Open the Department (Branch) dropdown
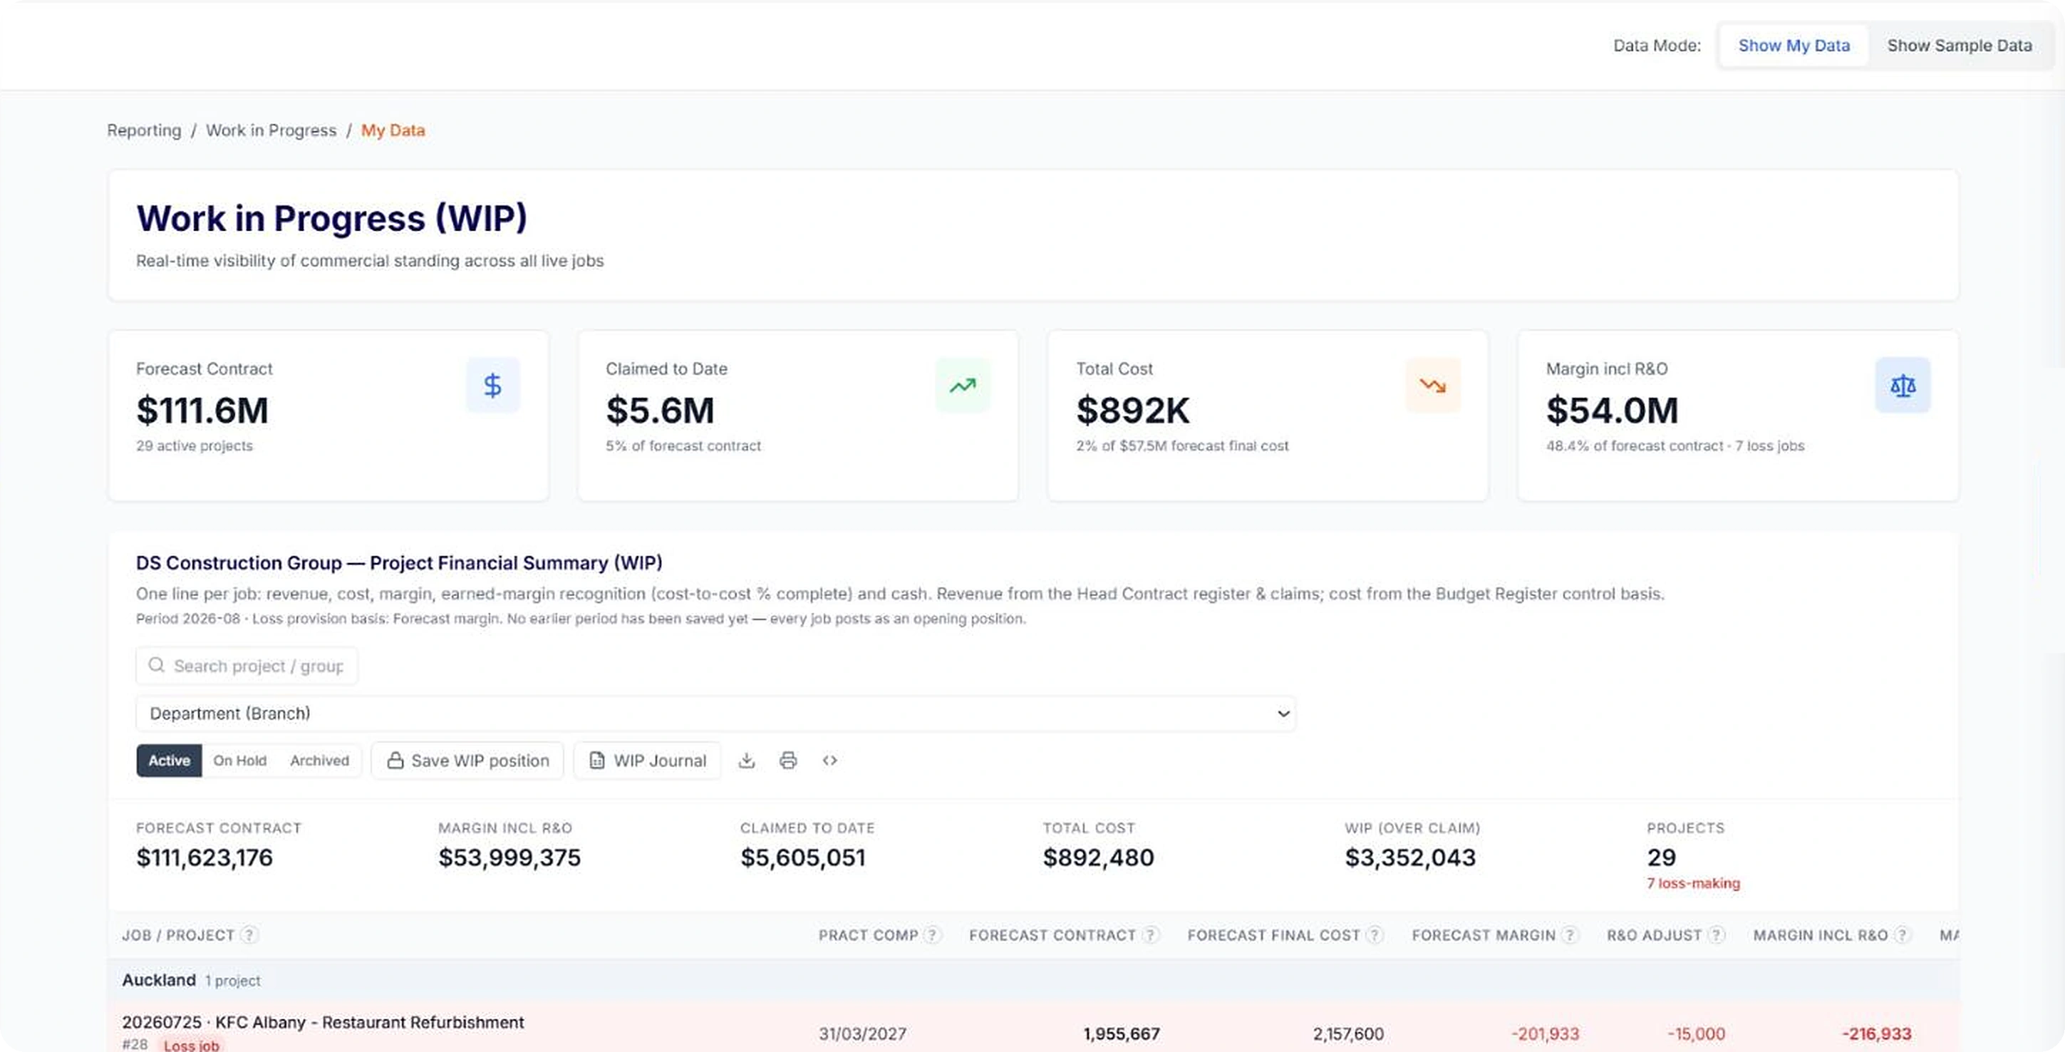Viewport: 2065px width, 1052px height. (x=715, y=713)
